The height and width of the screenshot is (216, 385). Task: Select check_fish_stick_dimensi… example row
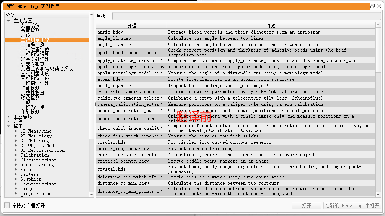coord(236,136)
